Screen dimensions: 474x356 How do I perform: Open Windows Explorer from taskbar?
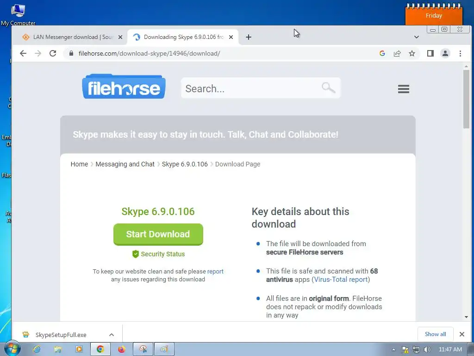point(58,350)
